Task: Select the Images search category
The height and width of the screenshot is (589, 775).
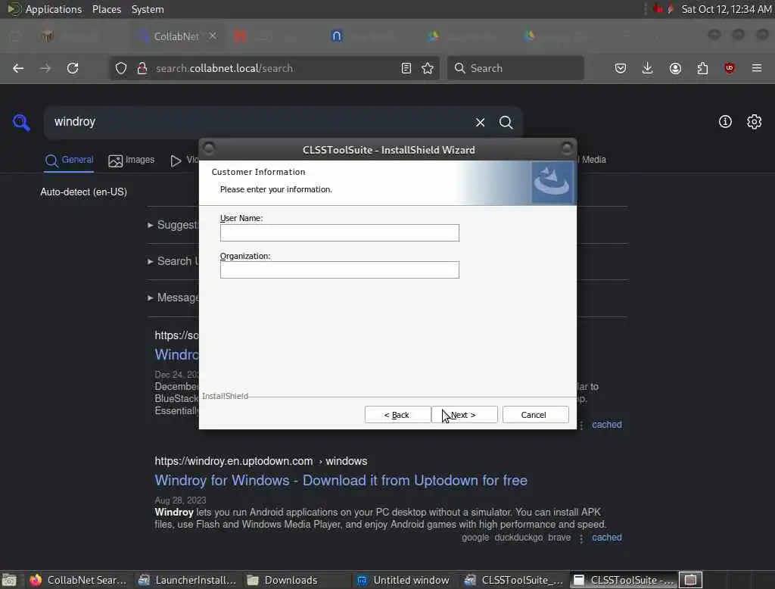Action: click(x=132, y=160)
